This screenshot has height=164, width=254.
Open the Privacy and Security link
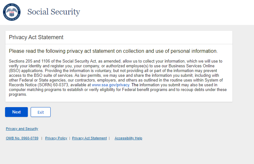[x=22, y=129]
